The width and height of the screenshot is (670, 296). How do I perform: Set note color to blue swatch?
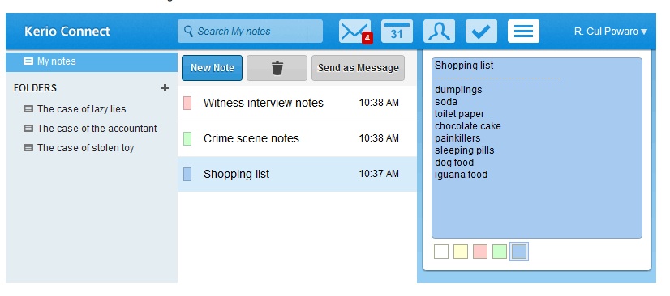point(519,252)
